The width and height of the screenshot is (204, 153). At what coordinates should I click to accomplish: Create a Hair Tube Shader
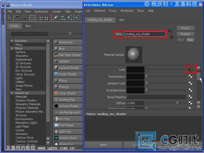(68, 55)
